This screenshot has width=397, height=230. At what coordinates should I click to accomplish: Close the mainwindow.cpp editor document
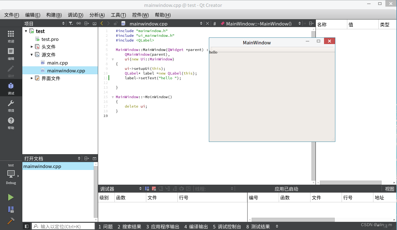tap(207, 24)
